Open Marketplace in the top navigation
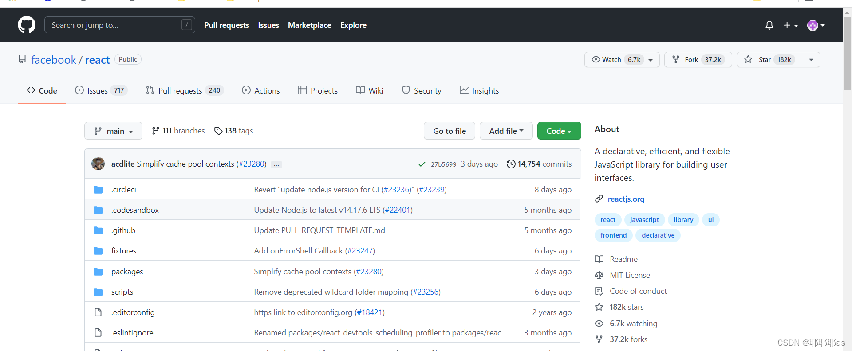The height and width of the screenshot is (351, 852). (x=310, y=25)
